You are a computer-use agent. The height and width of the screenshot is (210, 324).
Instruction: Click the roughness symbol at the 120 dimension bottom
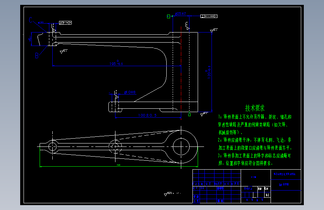[204, 114]
